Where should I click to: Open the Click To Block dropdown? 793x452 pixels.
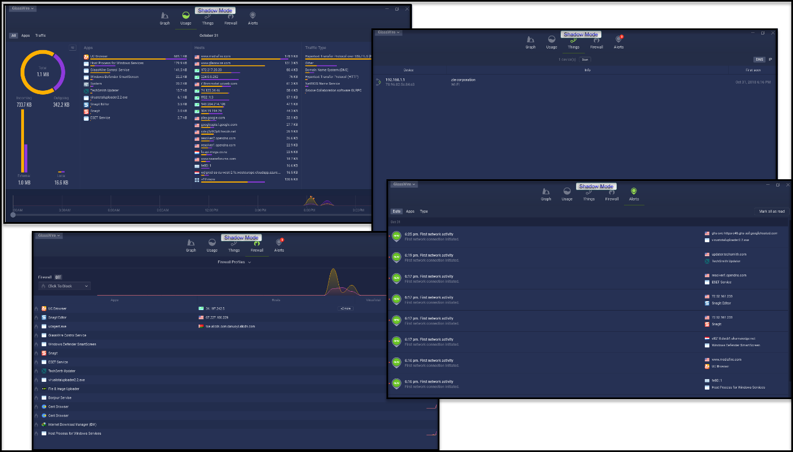click(x=65, y=286)
